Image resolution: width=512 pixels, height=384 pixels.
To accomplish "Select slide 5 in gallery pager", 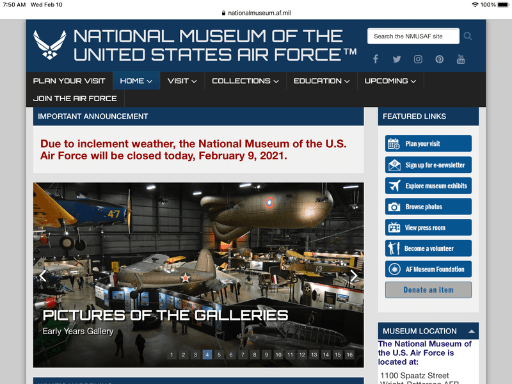I will [x=219, y=355].
